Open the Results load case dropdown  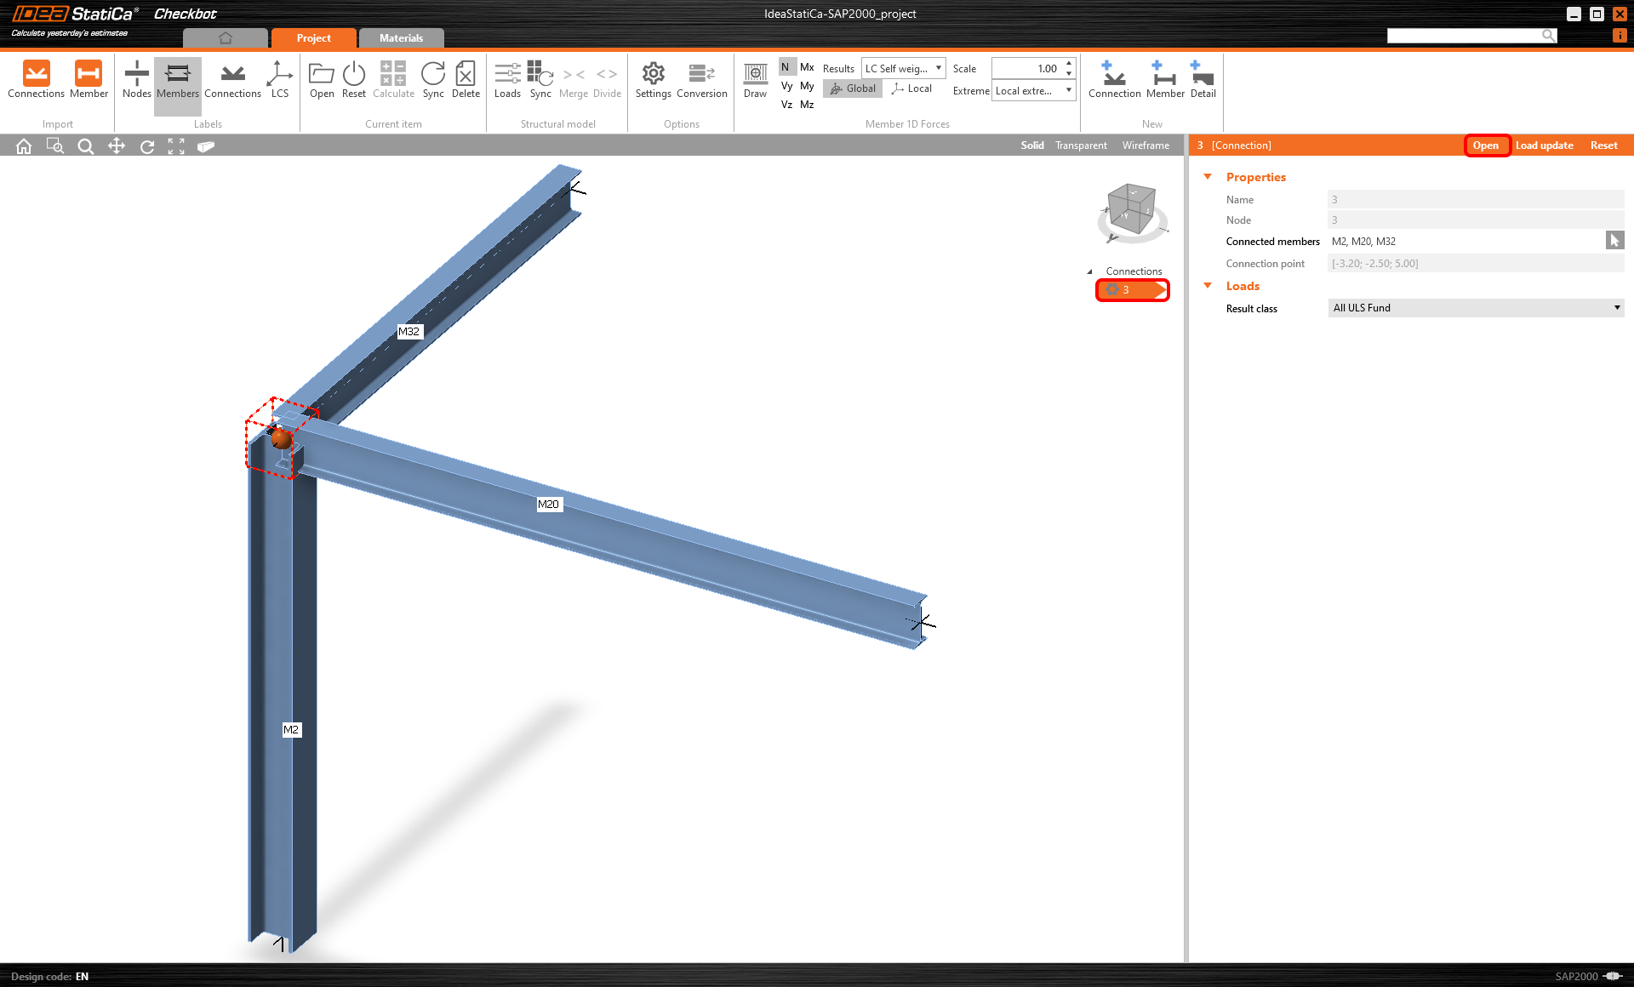pos(904,68)
